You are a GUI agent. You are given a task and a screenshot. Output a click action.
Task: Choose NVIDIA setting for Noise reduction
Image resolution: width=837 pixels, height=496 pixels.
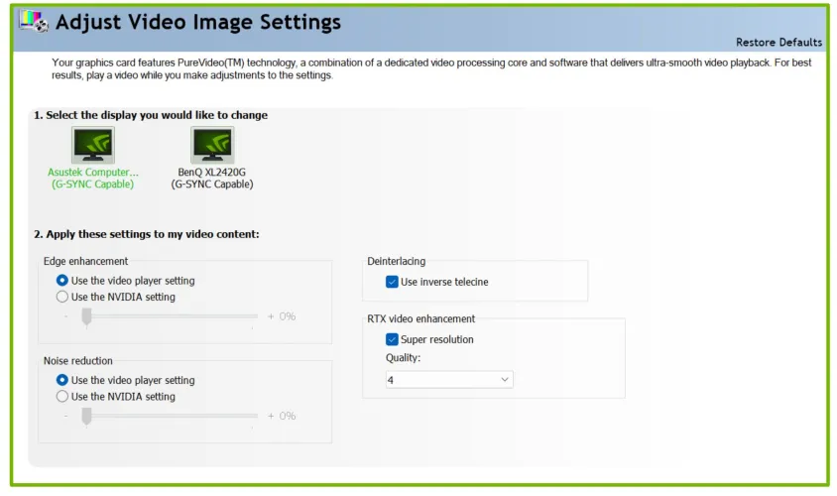click(x=63, y=396)
